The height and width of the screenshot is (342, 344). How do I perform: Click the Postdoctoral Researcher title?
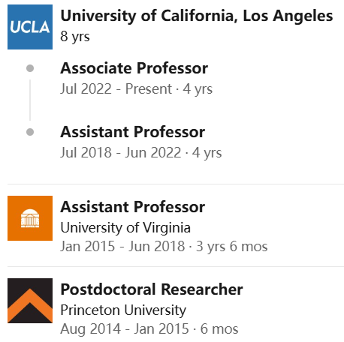pos(152,289)
